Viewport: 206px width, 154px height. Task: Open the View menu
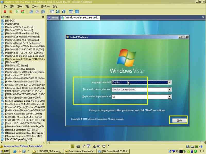click(20, 6)
